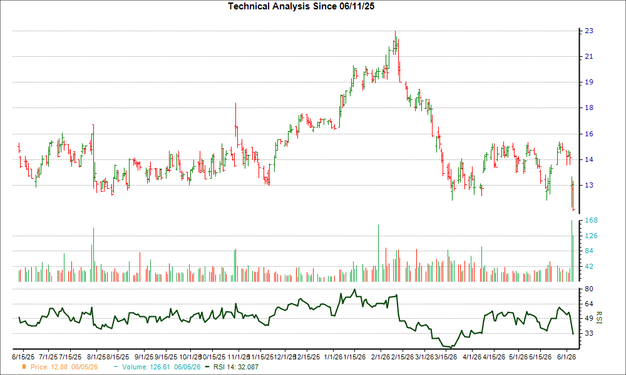Click the date label 9/1/25
Viewport: 626px width, 375px height.
[144, 357]
